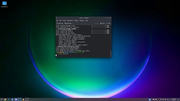Open the Settings menu in Konsole
Viewport: 180px width, 101px height.
click(82, 20)
